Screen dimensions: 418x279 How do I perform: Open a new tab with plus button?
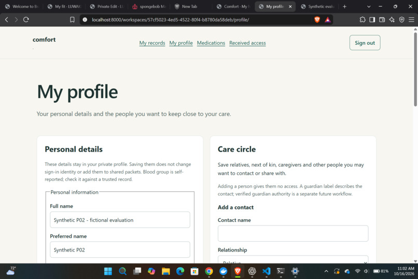(344, 6)
